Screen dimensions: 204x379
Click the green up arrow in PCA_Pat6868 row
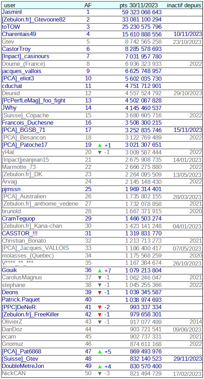pos(100,351)
